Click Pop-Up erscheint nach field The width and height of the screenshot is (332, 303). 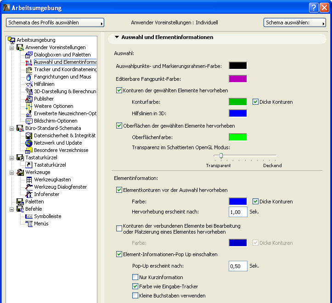(238, 266)
